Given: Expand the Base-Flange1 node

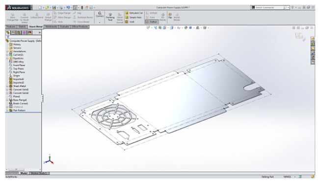Looking at the screenshot, I should [x=7, y=100].
